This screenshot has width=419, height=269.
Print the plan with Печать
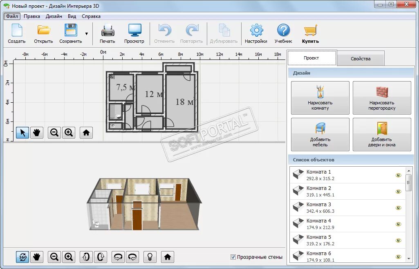pos(108,33)
